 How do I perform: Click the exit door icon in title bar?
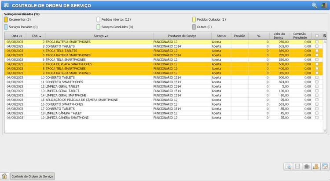(324, 5)
